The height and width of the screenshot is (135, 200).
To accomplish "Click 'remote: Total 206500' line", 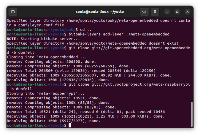I will 81,71.
